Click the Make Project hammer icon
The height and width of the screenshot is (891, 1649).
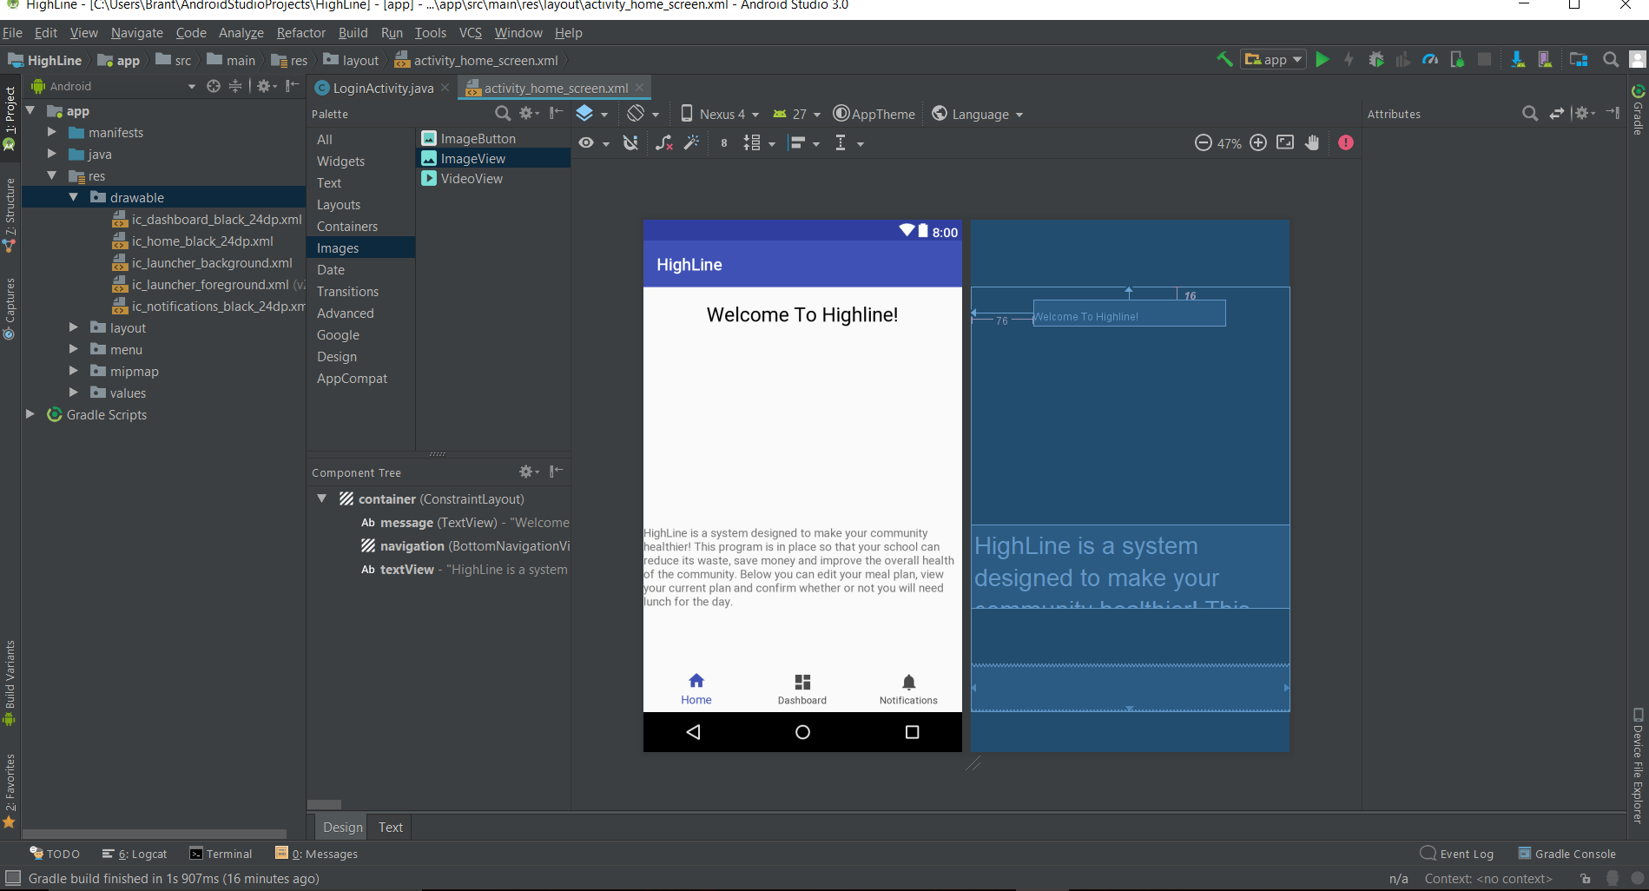point(1224,60)
